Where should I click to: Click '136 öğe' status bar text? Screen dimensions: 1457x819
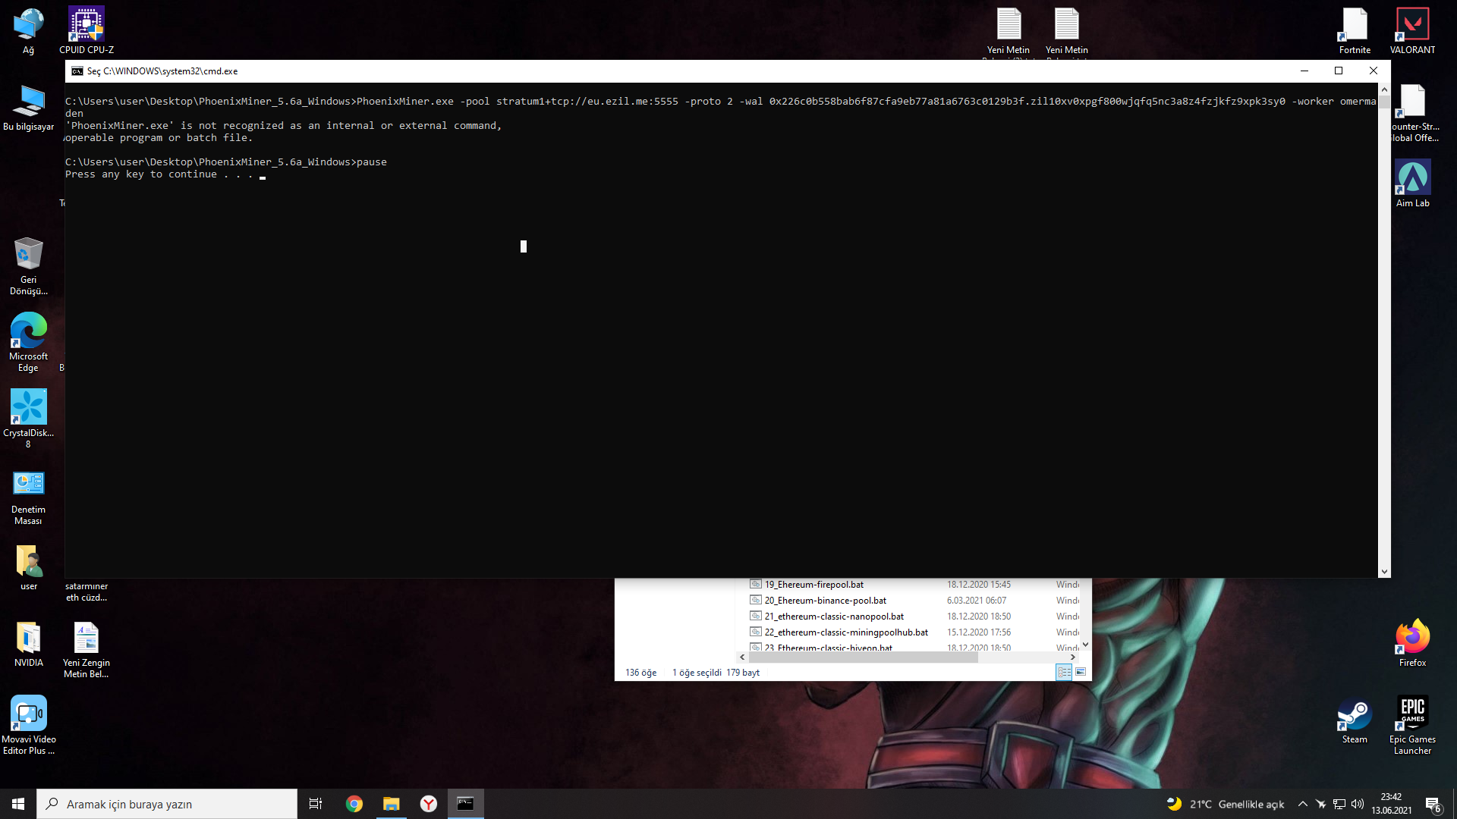coord(641,673)
